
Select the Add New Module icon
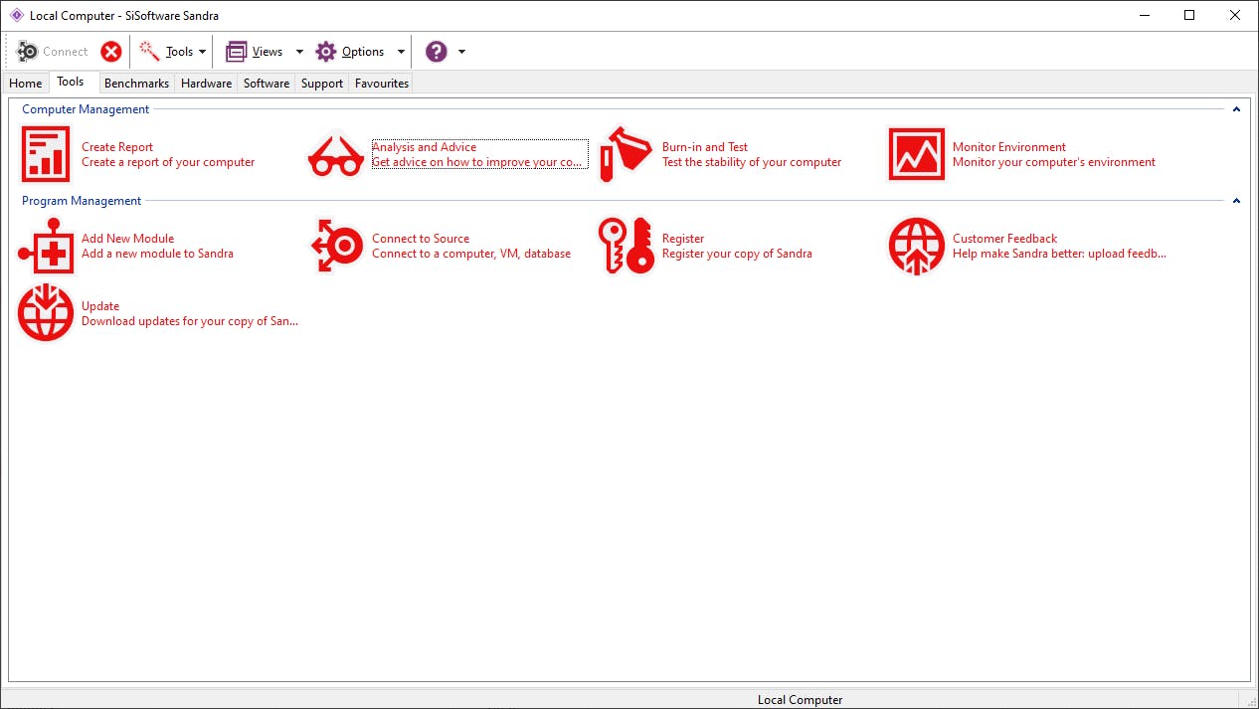coord(46,246)
